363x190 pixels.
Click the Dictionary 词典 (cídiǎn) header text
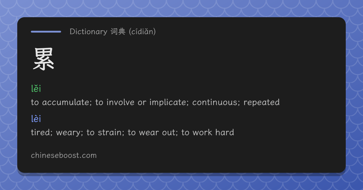(x=113, y=31)
